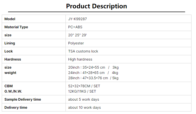Select the model number JY-K99287
The height and width of the screenshot is (114, 196).
[x=77, y=19]
